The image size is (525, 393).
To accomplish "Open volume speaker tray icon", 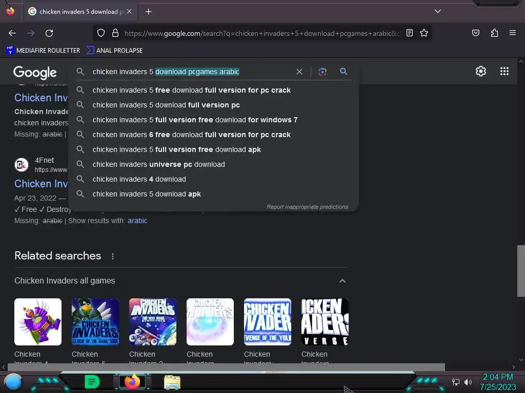I will tap(468, 382).
